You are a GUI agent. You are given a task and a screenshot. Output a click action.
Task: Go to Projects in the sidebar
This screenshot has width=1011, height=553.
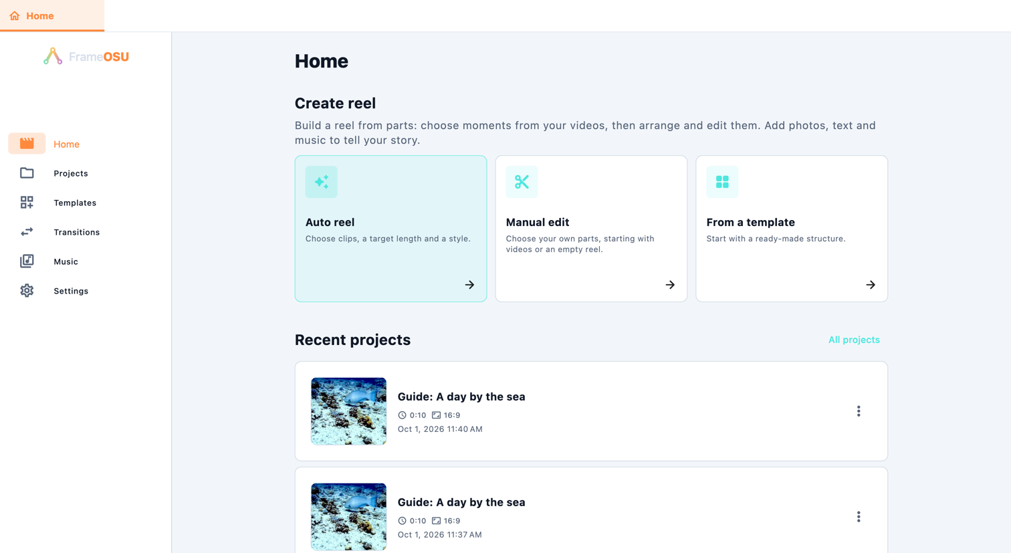(71, 173)
